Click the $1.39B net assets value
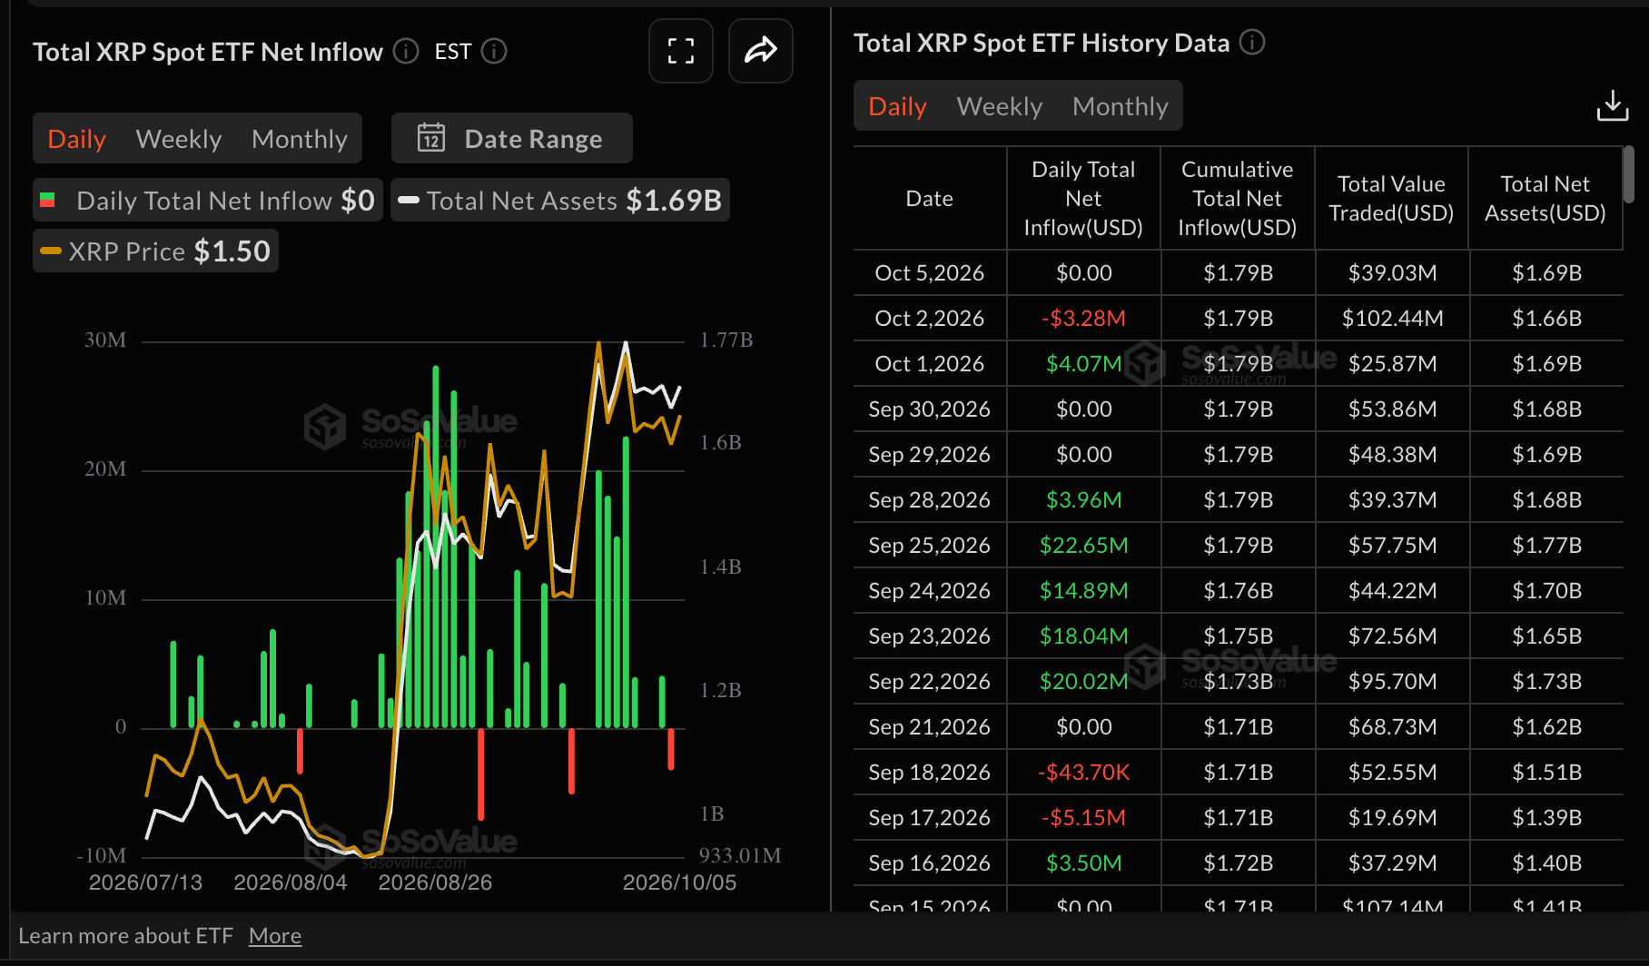Viewport: 1649px width, 966px height. point(1546,817)
